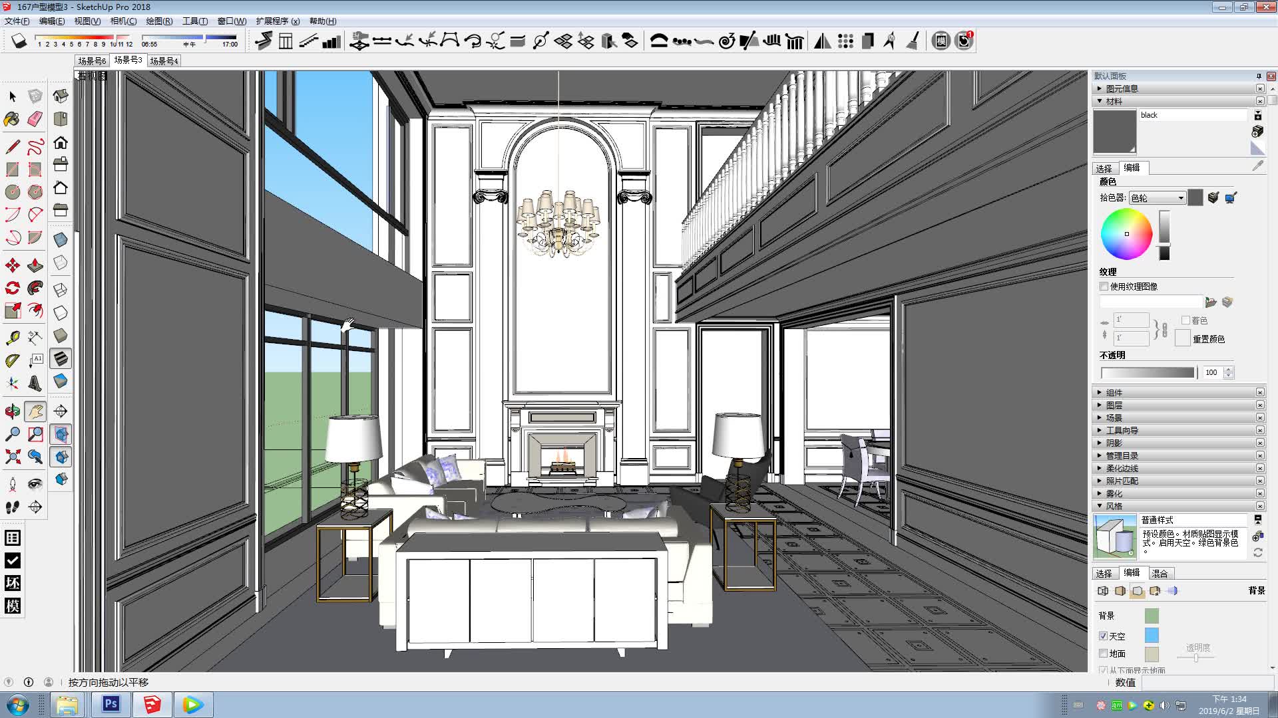1278x718 pixels.
Task: Open the color picker type dropdown
Action: coord(1158,198)
